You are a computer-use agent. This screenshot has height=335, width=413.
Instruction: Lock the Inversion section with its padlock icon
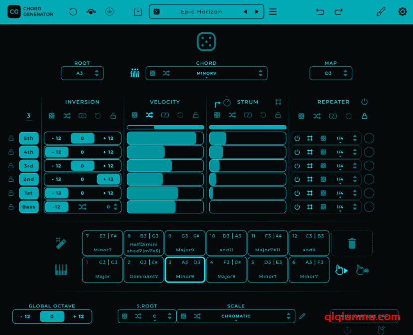click(113, 115)
